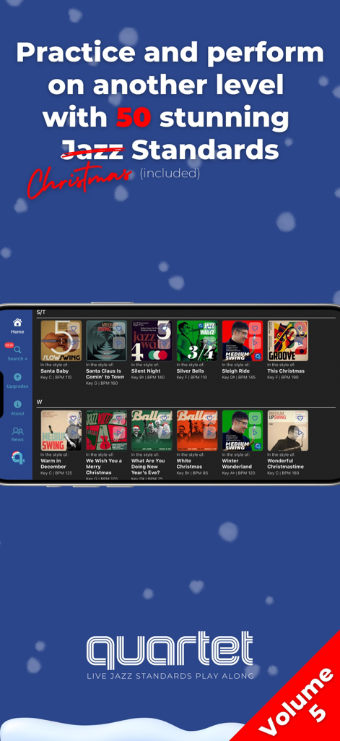The image size is (340, 741).
Task: Click 'Key F | BPM 190' text
Action: click(x=283, y=377)
